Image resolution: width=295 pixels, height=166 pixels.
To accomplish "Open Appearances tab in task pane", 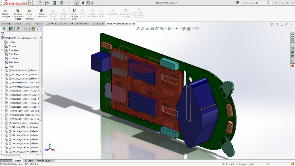I will [x=292, y=52].
